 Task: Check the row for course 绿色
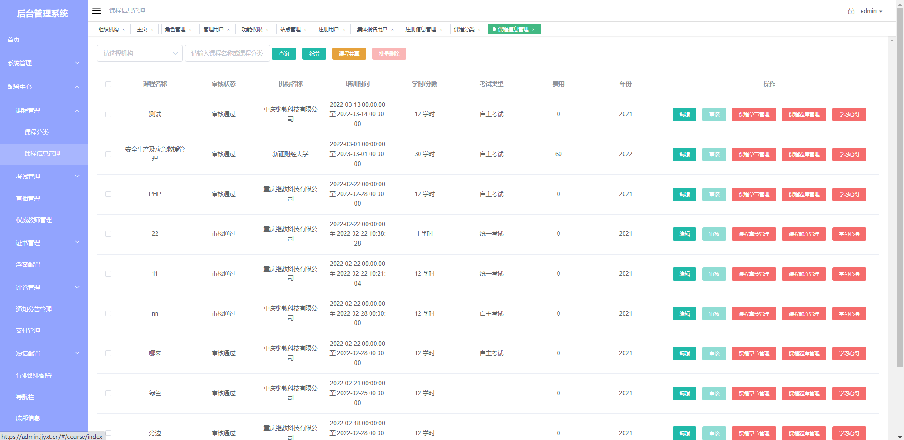click(x=108, y=393)
